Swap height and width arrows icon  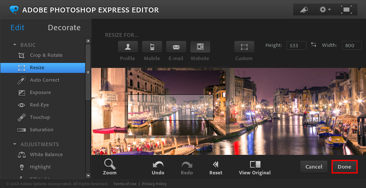coord(314,45)
